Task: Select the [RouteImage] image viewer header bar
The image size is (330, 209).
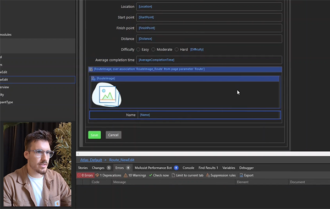Action: pyautogui.click(x=185, y=78)
